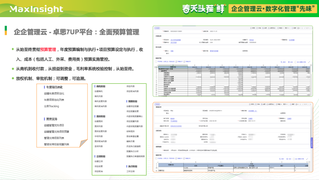The width and height of the screenshot is (319, 180).
Task: Select the 业务Tracking menu entry
Action: click(51, 106)
